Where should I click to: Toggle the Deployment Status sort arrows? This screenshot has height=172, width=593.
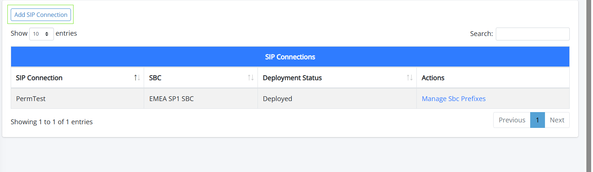409,78
